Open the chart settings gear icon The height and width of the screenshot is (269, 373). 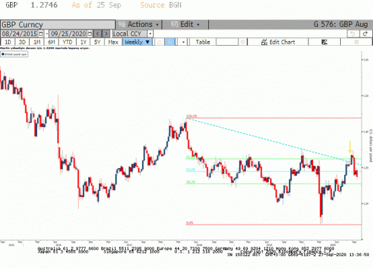[356, 42]
